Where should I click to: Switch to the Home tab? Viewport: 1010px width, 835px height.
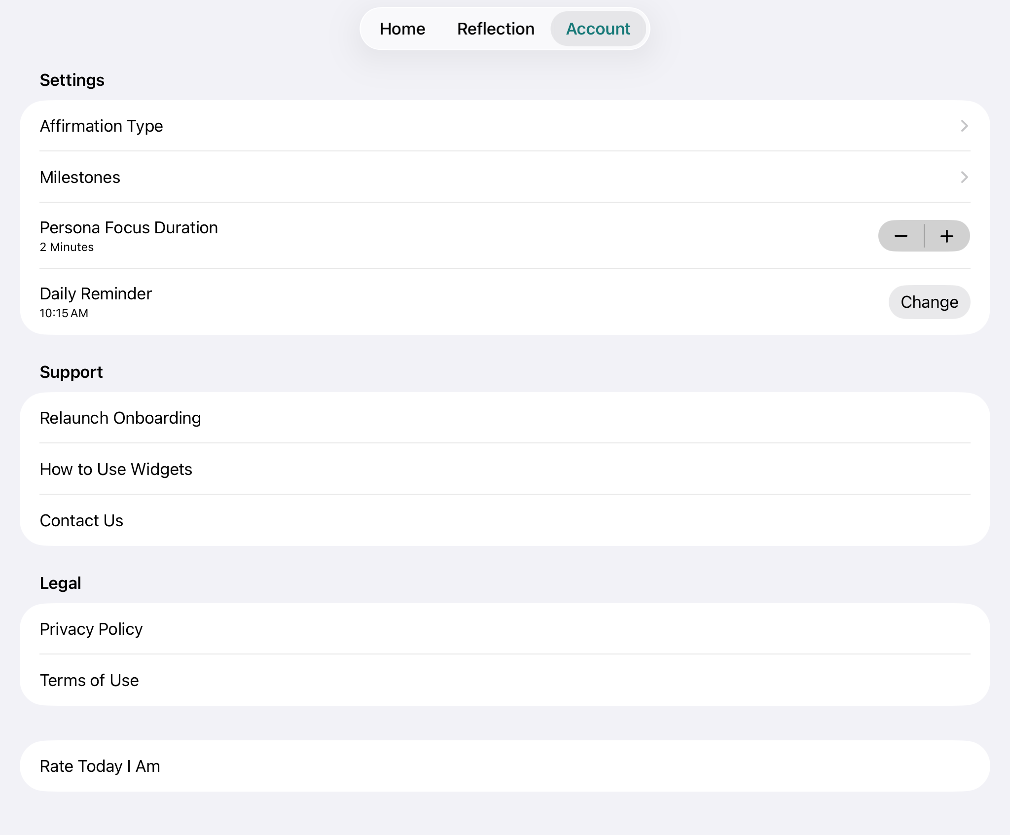tap(402, 29)
